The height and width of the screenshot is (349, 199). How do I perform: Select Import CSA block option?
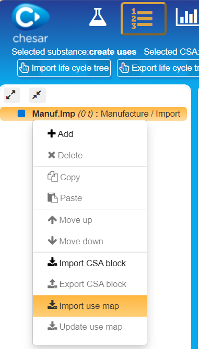tap(90, 263)
